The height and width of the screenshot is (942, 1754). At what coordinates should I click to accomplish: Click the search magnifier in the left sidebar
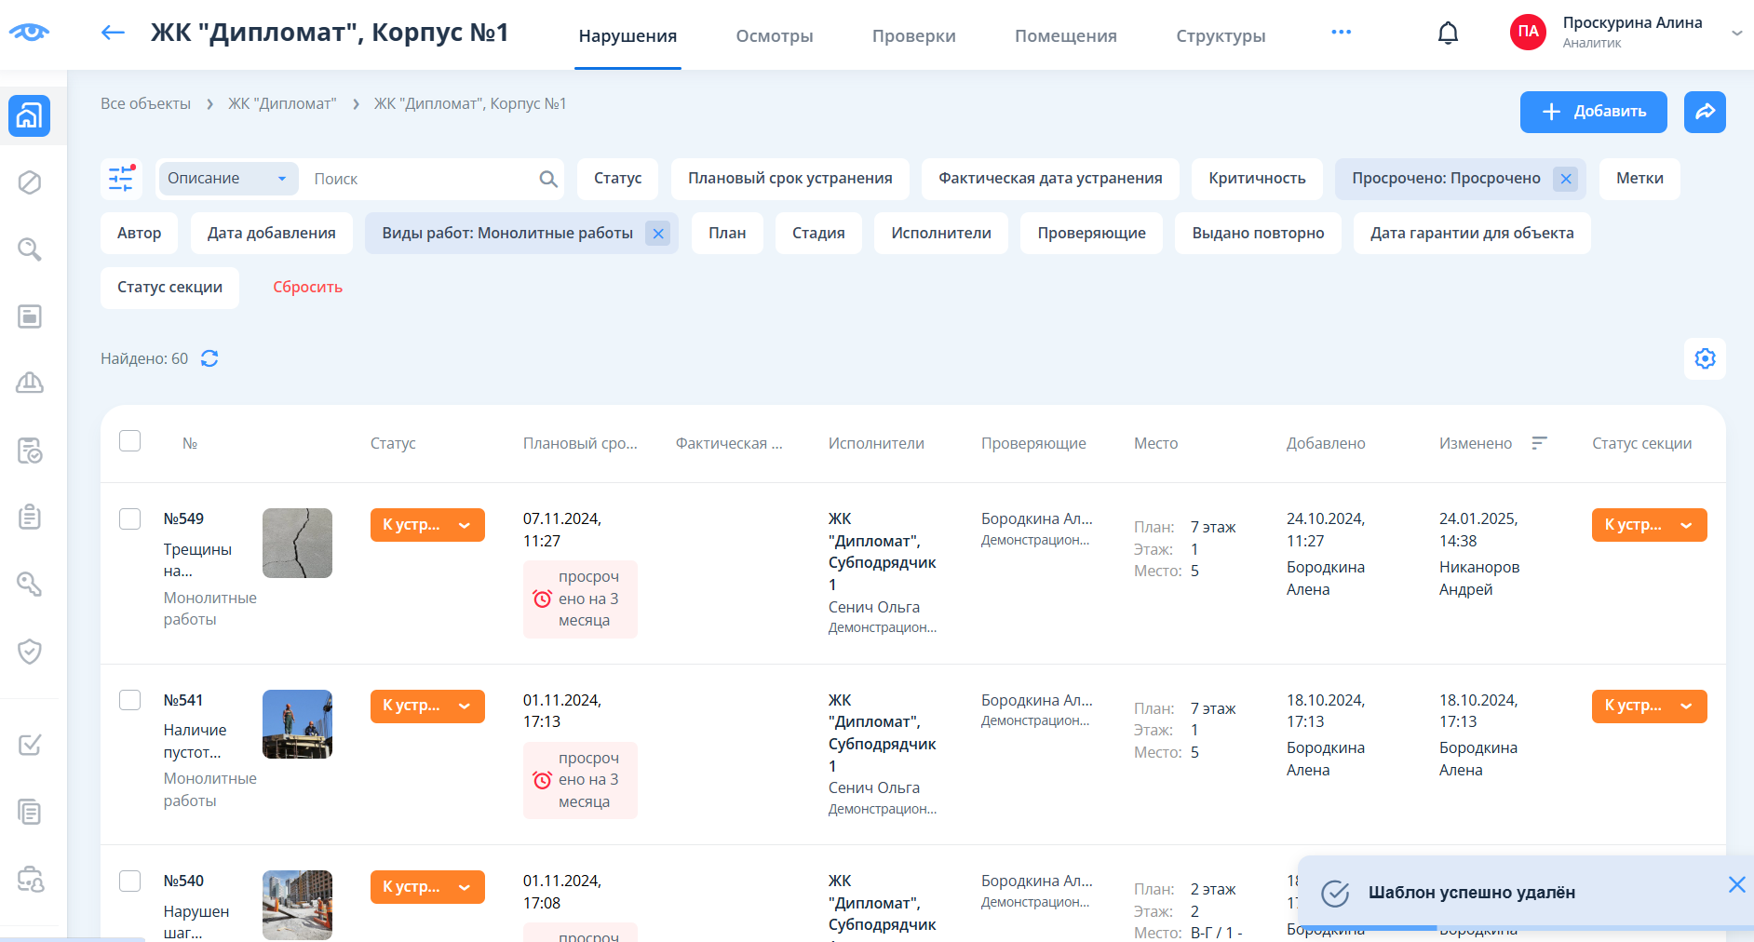pyautogui.click(x=30, y=249)
